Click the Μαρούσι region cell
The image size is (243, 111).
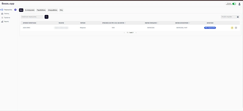click(x=83, y=28)
